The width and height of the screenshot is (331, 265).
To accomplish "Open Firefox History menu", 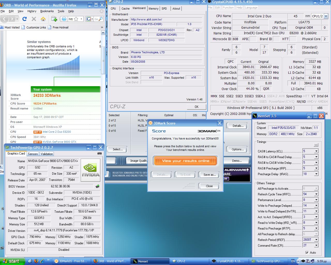I will click(32, 11).
